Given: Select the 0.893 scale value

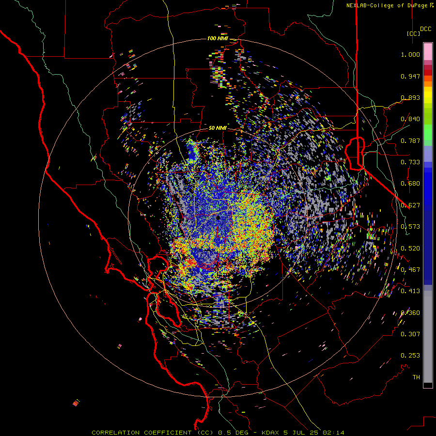Looking at the screenshot, I should (x=410, y=97).
